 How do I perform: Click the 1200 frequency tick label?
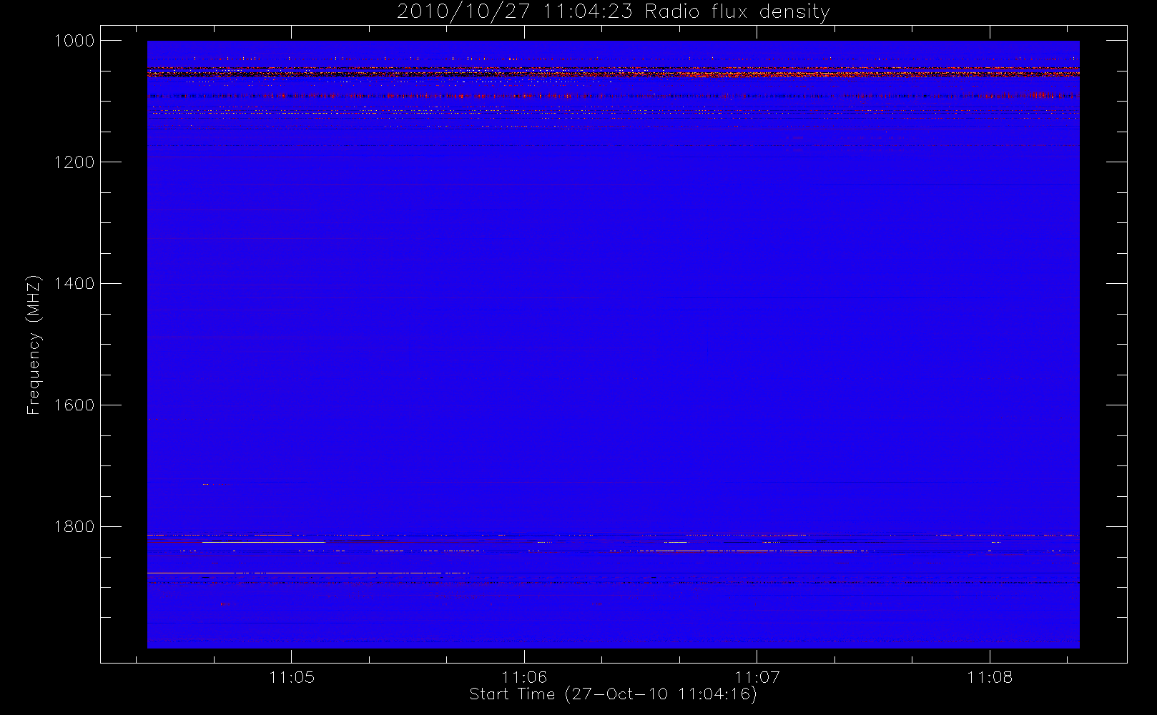(x=74, y=162)
